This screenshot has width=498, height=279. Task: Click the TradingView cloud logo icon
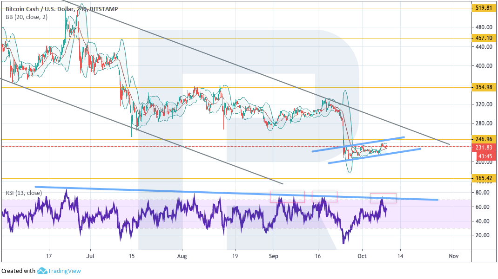tap(42, 271)
